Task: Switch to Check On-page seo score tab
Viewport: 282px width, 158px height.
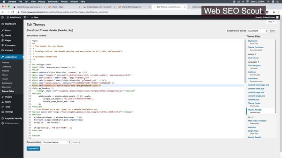Action: pyautogui.click(x=29, y=7)
